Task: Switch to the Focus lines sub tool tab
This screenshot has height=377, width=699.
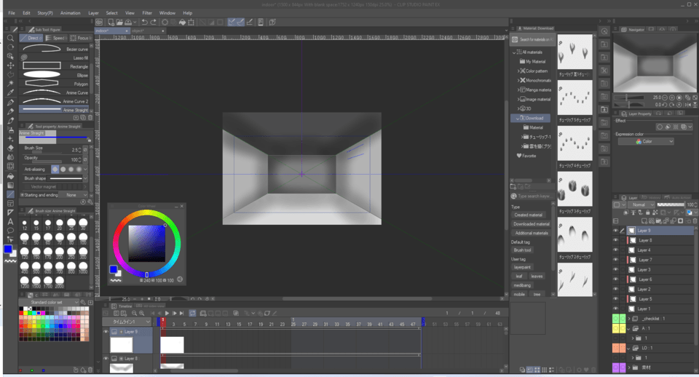Action: coord(80,38)
